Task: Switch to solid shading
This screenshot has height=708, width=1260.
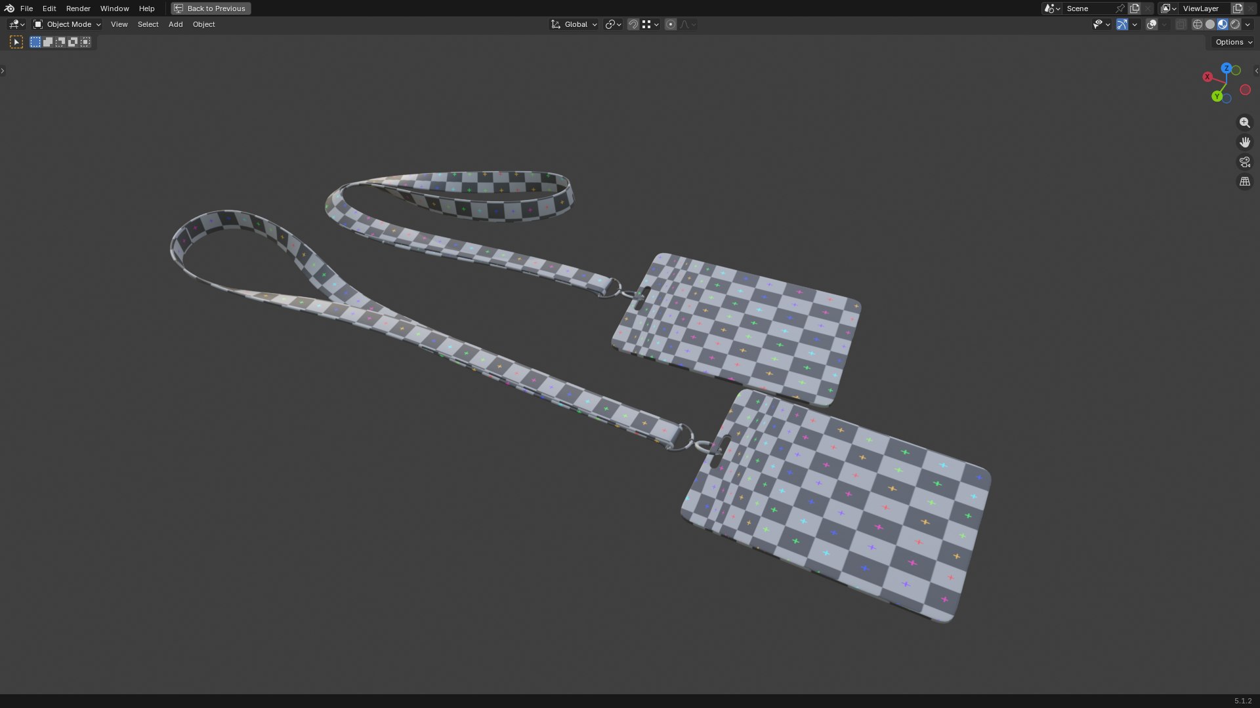Action: click(x=1210, y=24)
